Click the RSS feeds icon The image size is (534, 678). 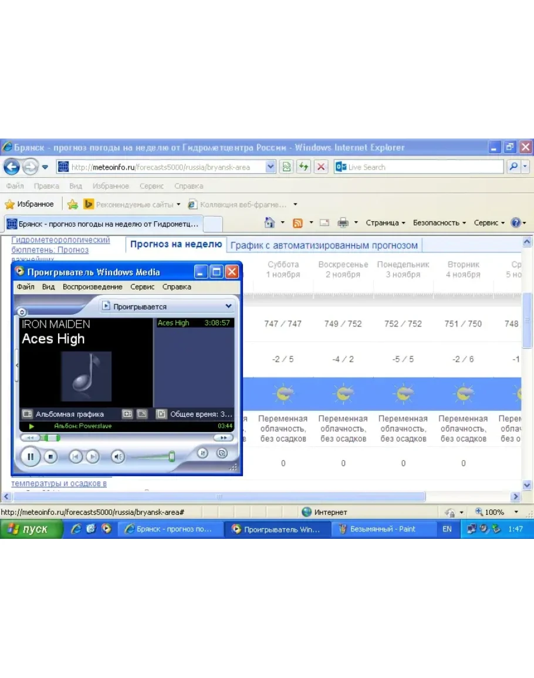(298, 222)
